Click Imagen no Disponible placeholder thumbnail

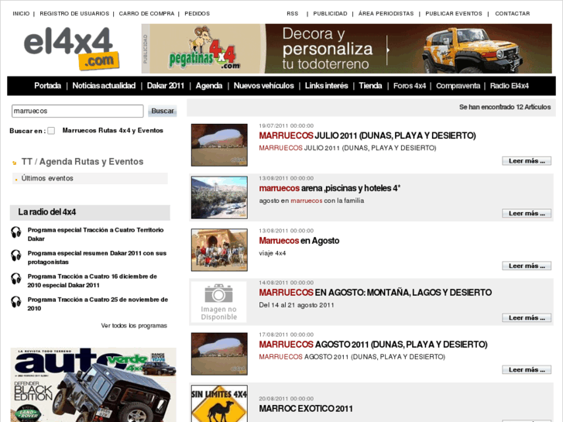(x=218, y=302)
